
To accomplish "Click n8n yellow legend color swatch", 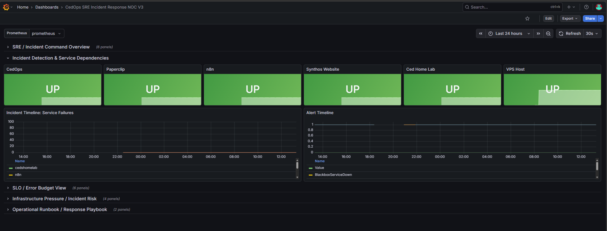I will (x=11, y=175).
